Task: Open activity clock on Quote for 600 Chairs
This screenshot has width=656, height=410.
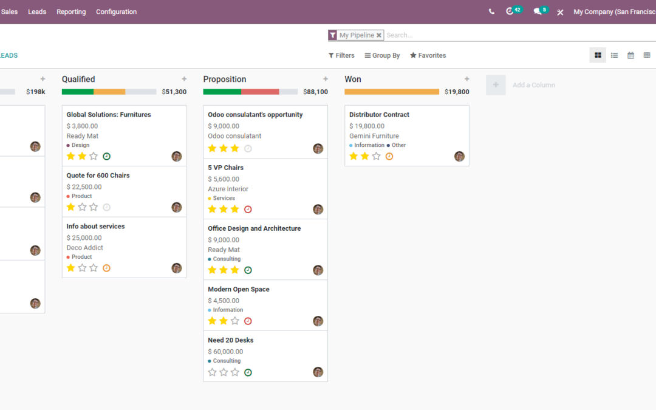Action: [x=107, y=207]
